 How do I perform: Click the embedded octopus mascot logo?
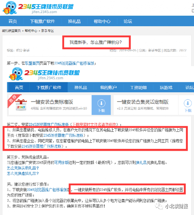[x=16, y=74]
